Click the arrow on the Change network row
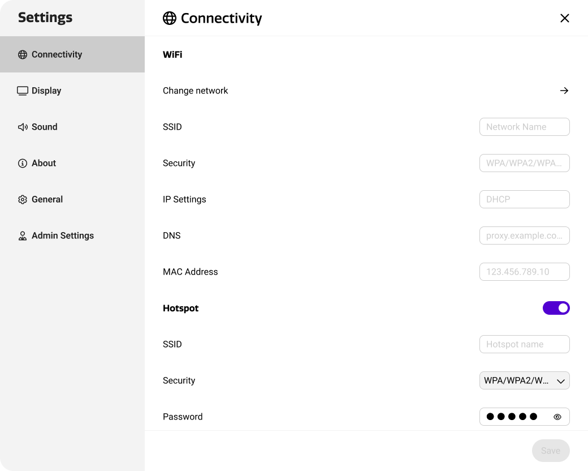Image resolution: width=588 pixels, height=471 pixels. 564,91
